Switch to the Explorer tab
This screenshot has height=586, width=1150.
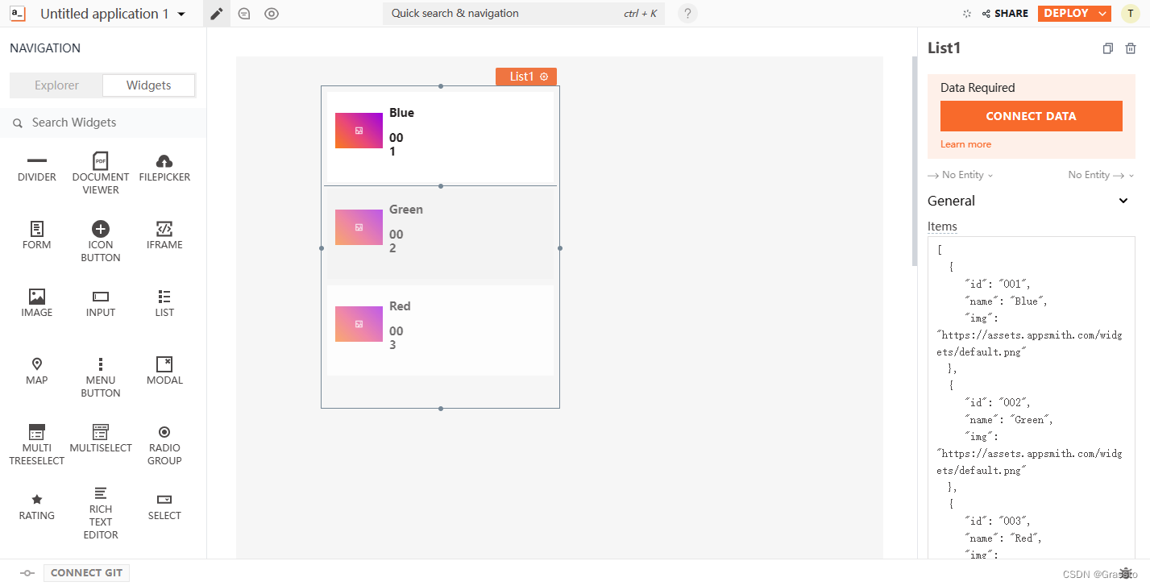pyautogui.click(x=56, y=85)
